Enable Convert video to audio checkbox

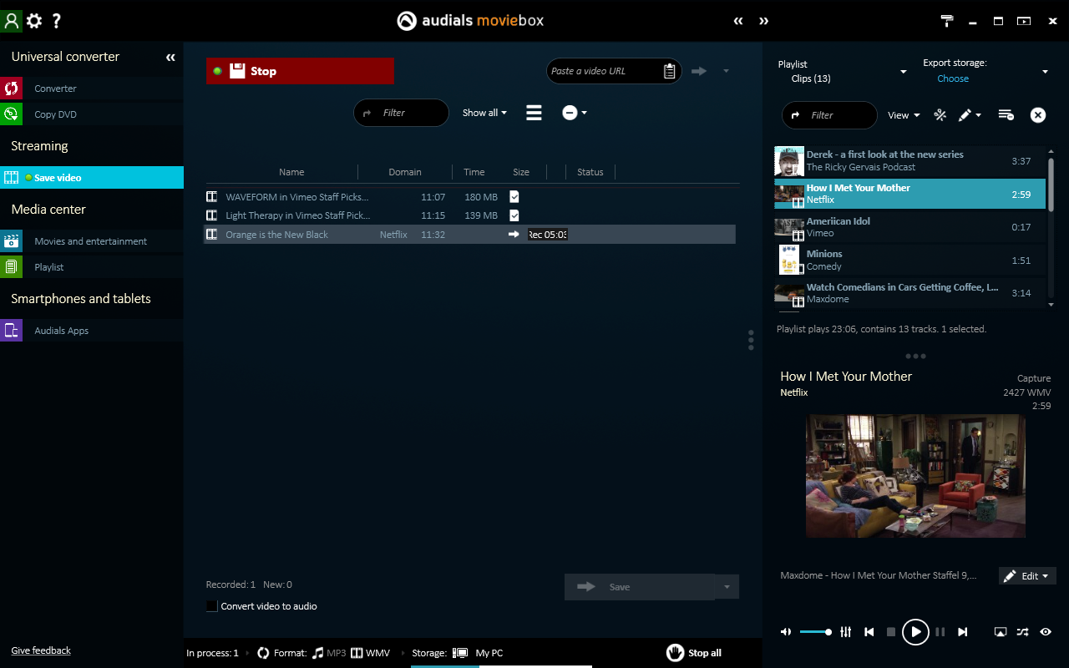click(212, 606)
